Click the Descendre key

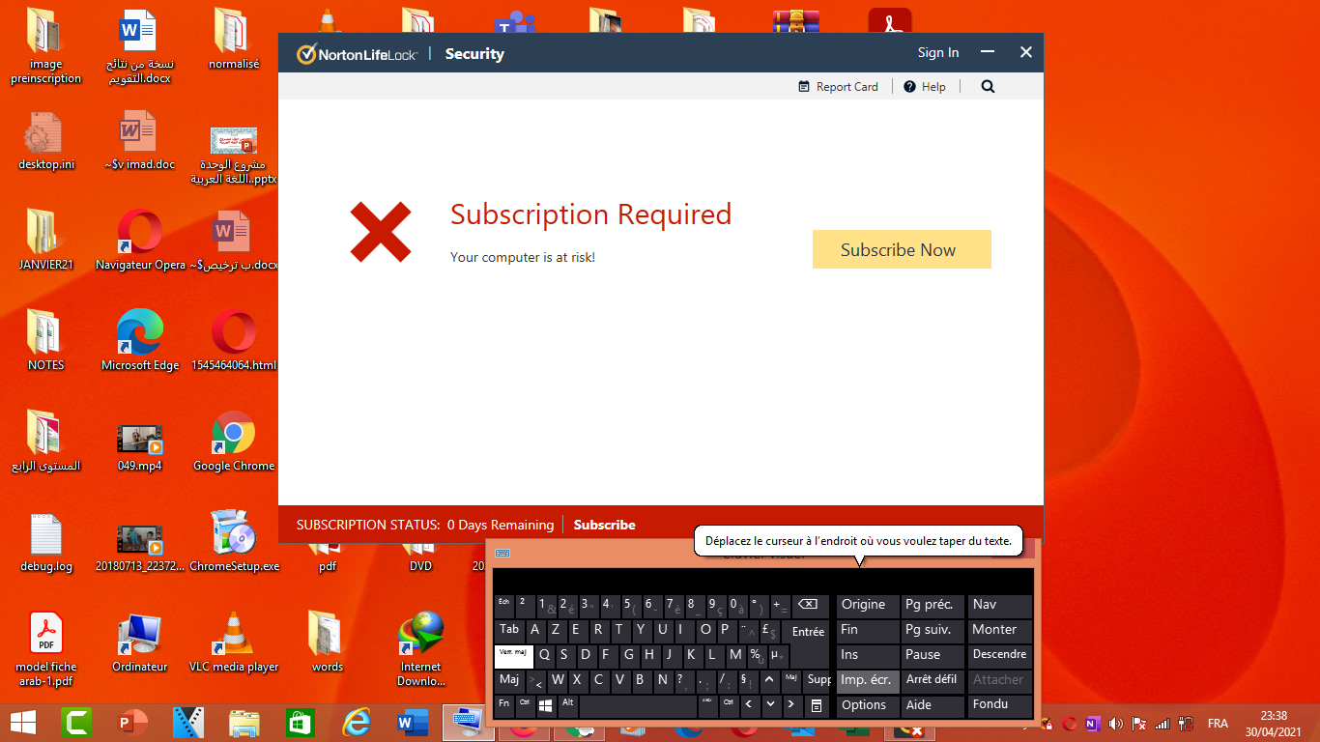pyautogui.click(x=1000, y=655)
